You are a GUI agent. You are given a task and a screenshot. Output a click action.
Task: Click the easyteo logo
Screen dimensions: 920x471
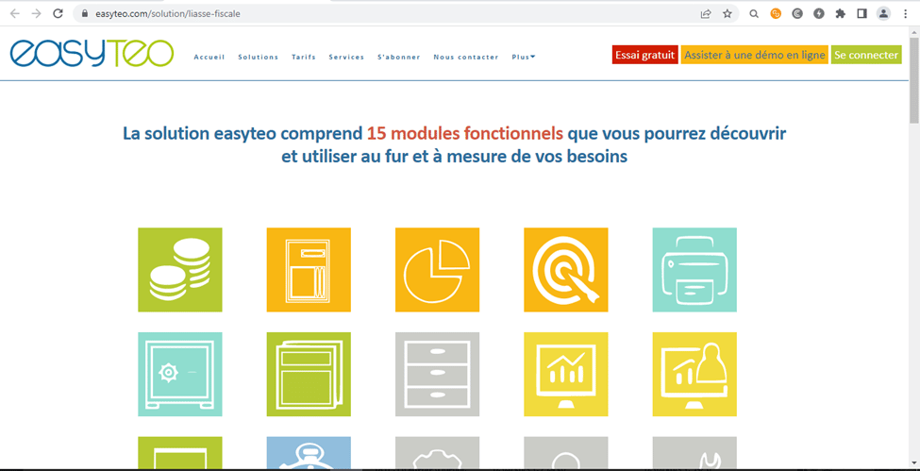point(92,53)
